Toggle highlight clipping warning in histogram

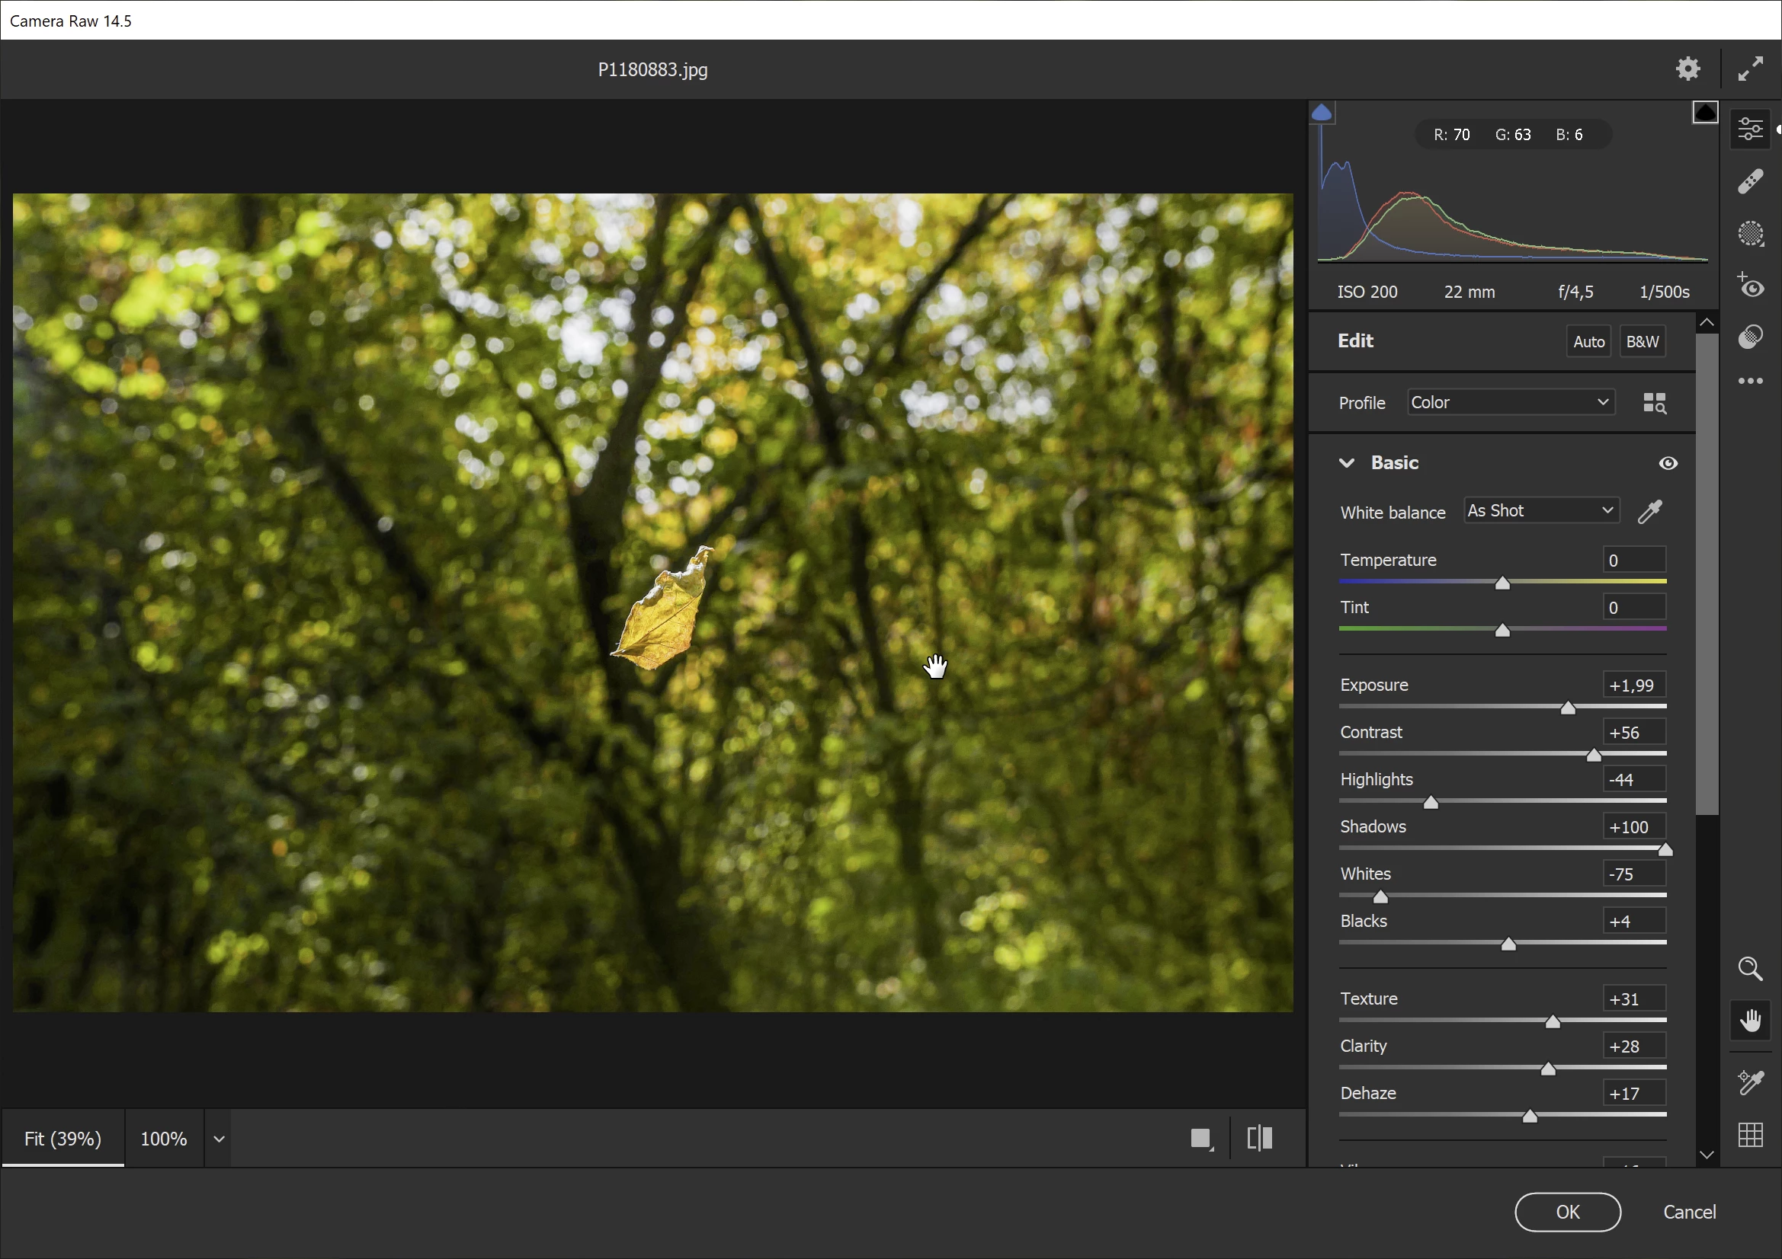1705,113
